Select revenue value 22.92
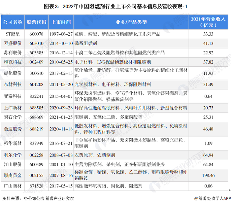This screenshot has width=231, height=205. [208, 52]
